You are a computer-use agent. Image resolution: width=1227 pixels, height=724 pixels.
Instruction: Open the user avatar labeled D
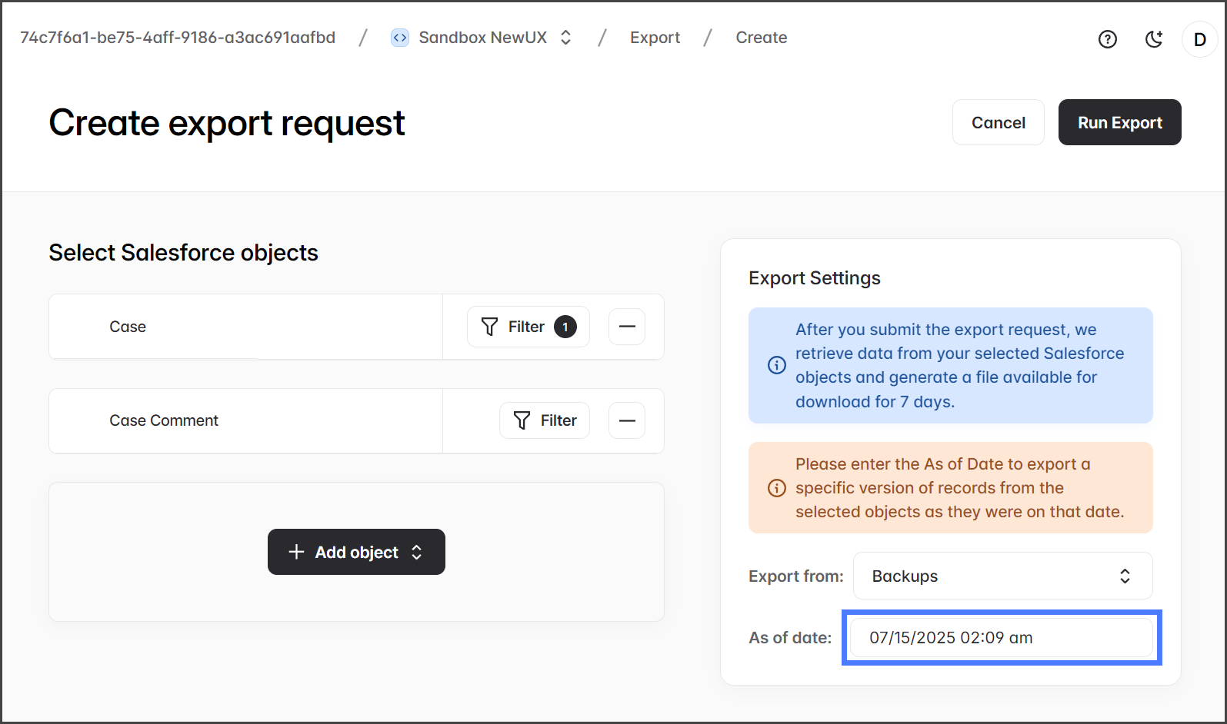coord(1199,39)
